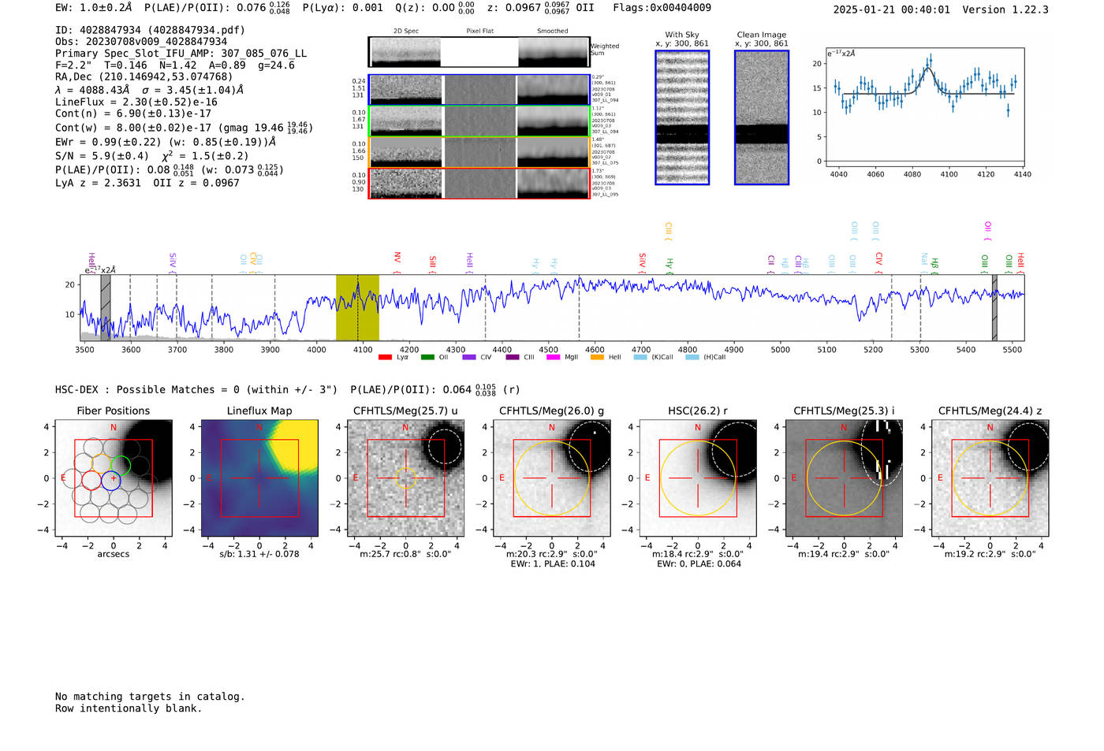Image resolution: width=1104 pixels, height=751 pixels.
Task: Click the orange fiber circle in Fiber Positions
Action: pyautogui.click(x=102, y=464)
